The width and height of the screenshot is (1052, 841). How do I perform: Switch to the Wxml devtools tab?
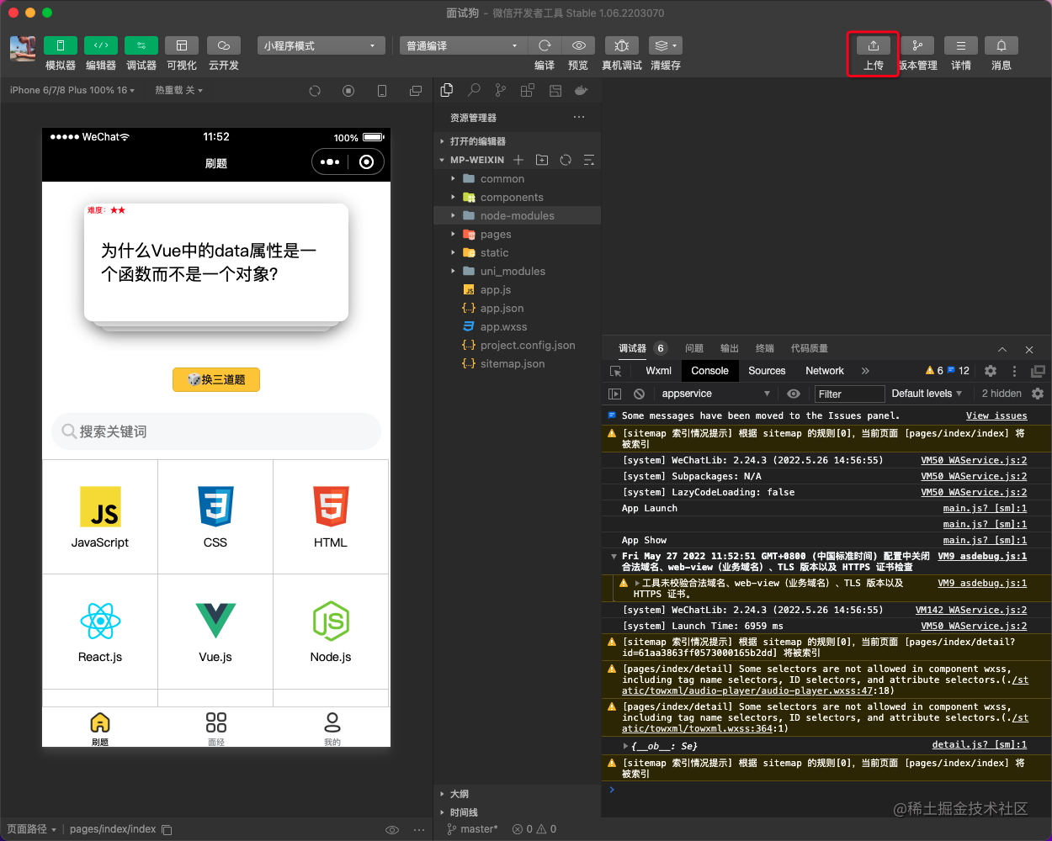[x=659, y=371]
